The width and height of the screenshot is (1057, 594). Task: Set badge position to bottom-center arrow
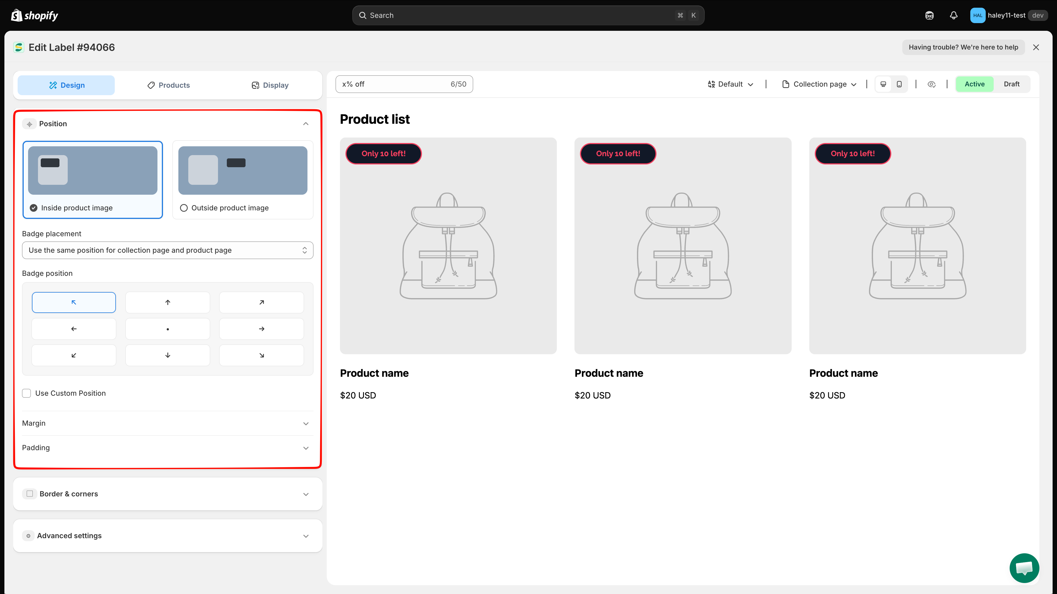(168, 355)
